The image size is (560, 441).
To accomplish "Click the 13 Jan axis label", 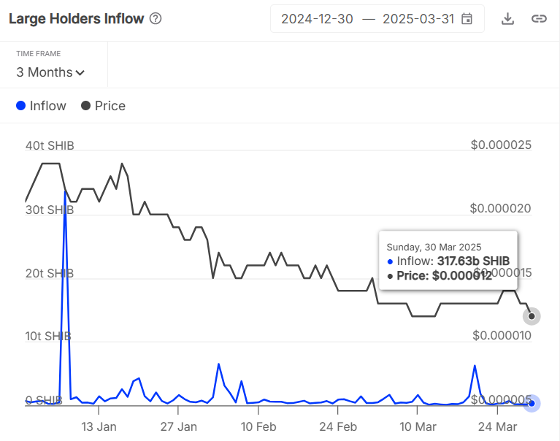I will point(99,426).
